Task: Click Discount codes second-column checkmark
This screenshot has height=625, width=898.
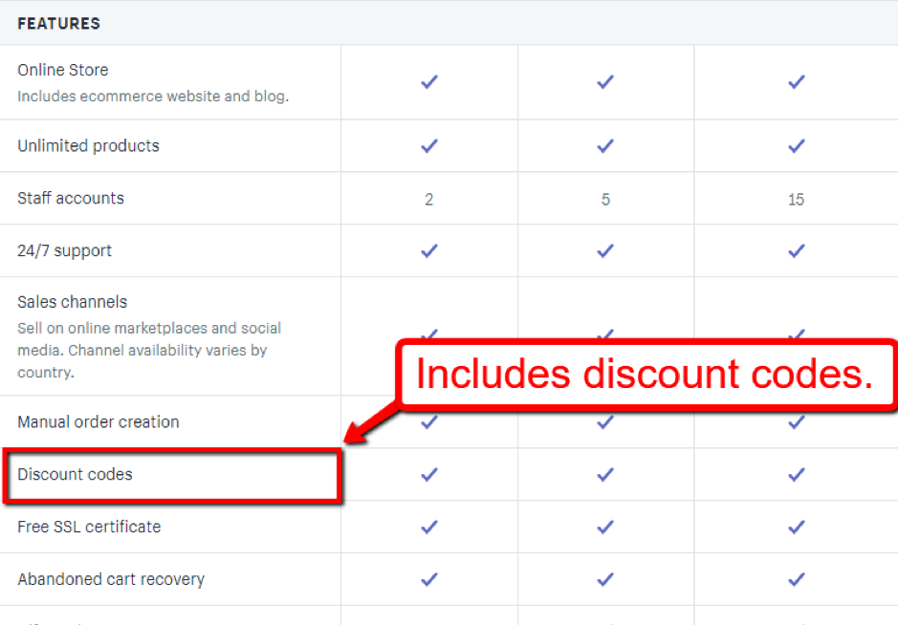Action: (x=605, y=474)
